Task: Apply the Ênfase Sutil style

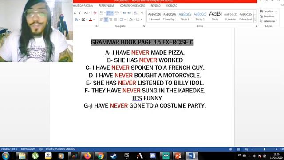Action: point(245,16)
